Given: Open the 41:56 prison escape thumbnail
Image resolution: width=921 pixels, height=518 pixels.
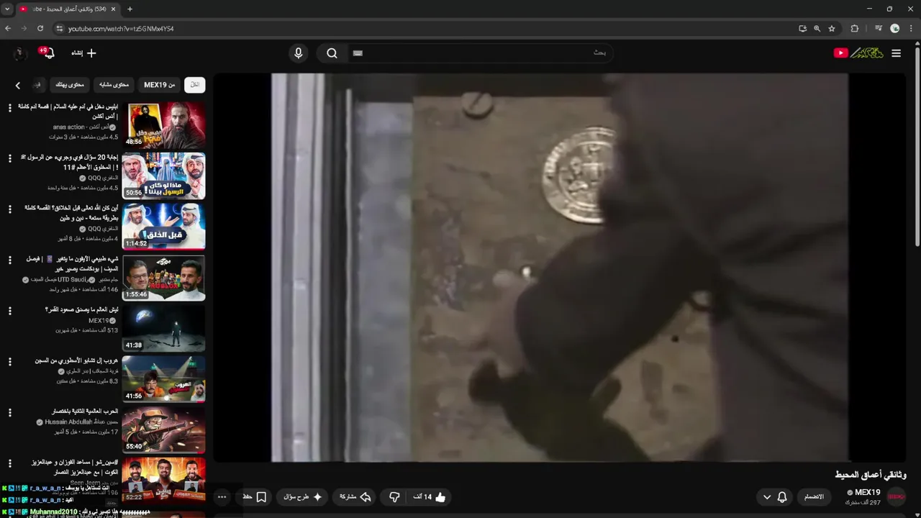Looking at the screenshot, I should (x=163, y=379).
